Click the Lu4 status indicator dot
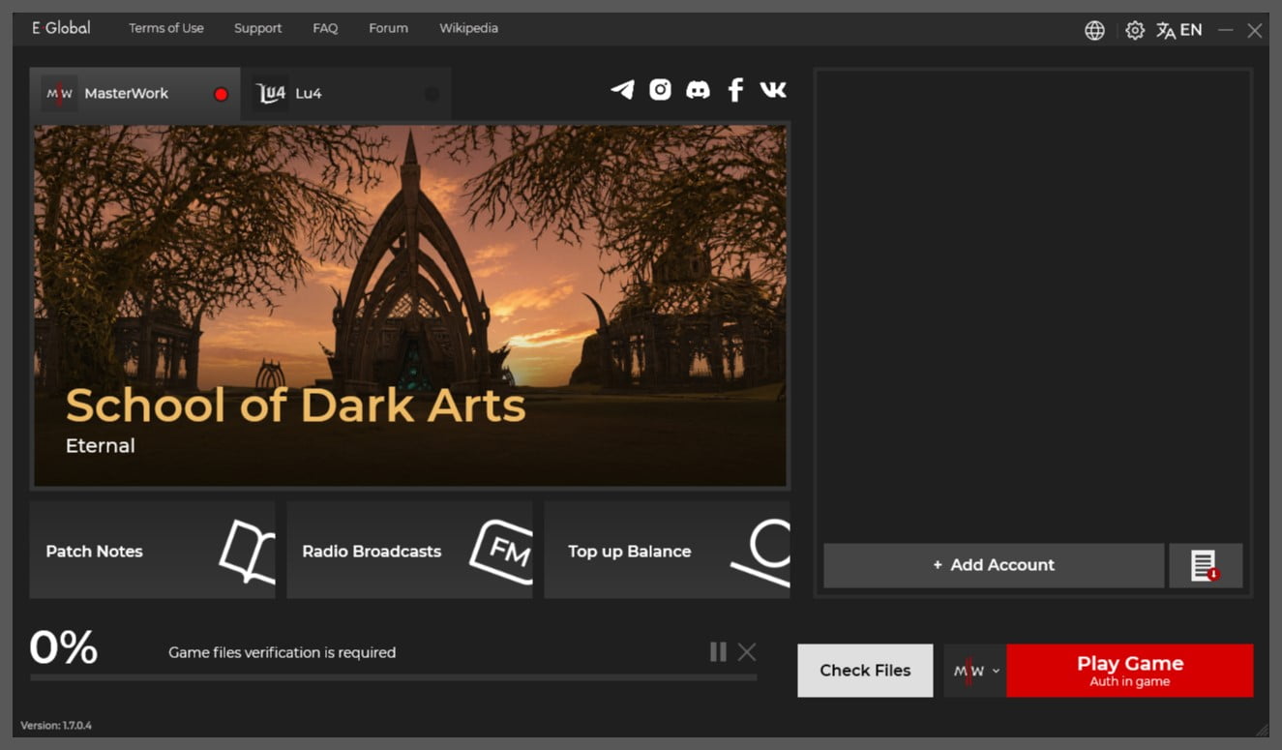 click(432, 94)
